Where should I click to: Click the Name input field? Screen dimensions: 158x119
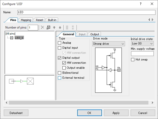click(86, 12)
